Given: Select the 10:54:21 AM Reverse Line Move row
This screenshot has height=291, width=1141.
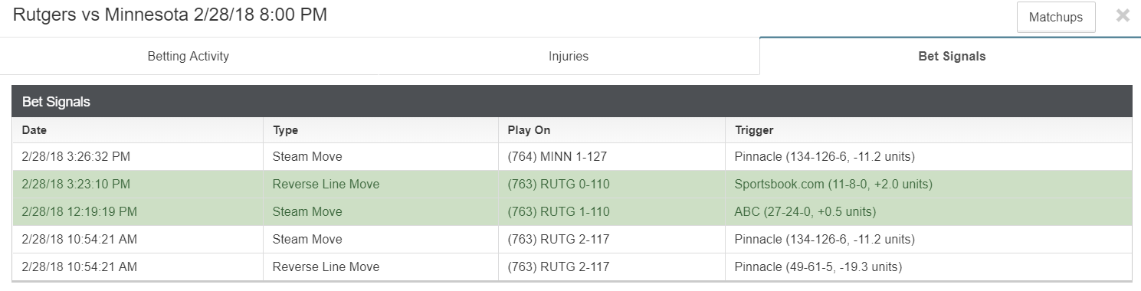Looking at the screenshot, I should (x=572, y=266).
